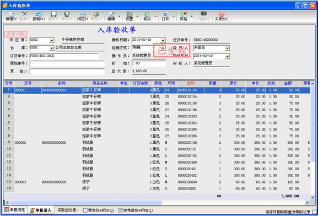
Task: Click the 复制F11 copy icon
Action: 39,16
